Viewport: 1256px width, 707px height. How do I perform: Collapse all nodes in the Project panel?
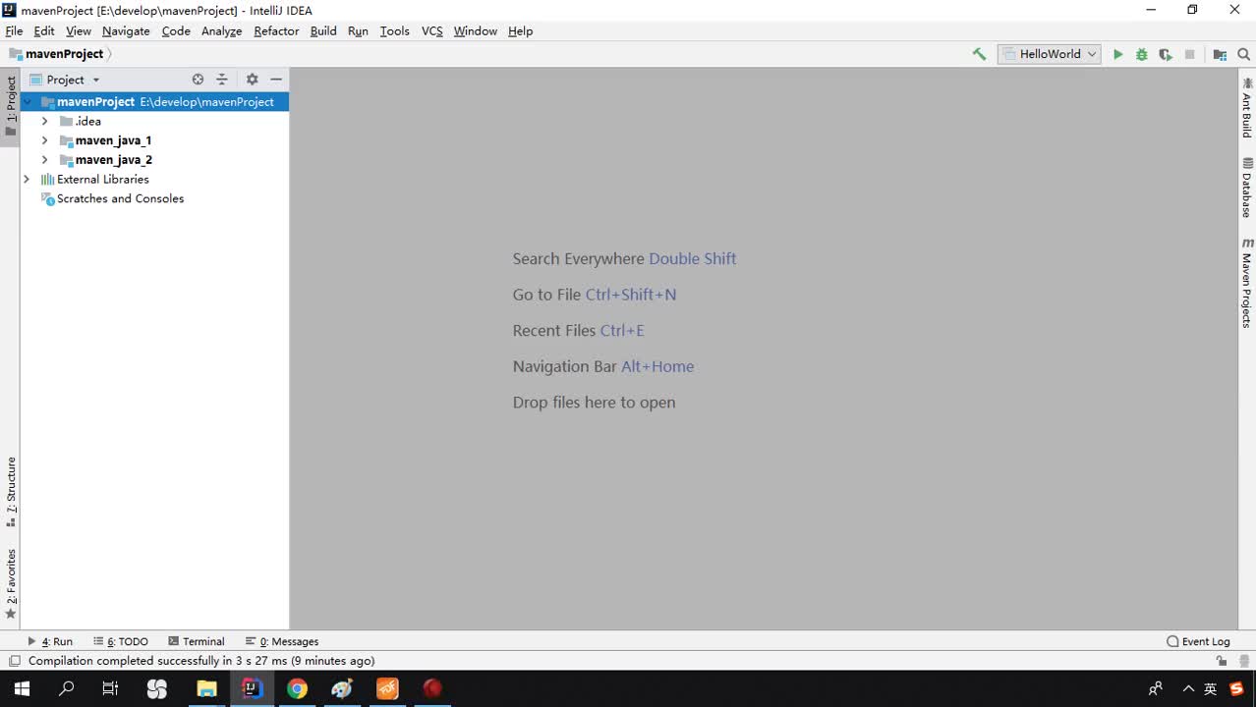(222, 80)
